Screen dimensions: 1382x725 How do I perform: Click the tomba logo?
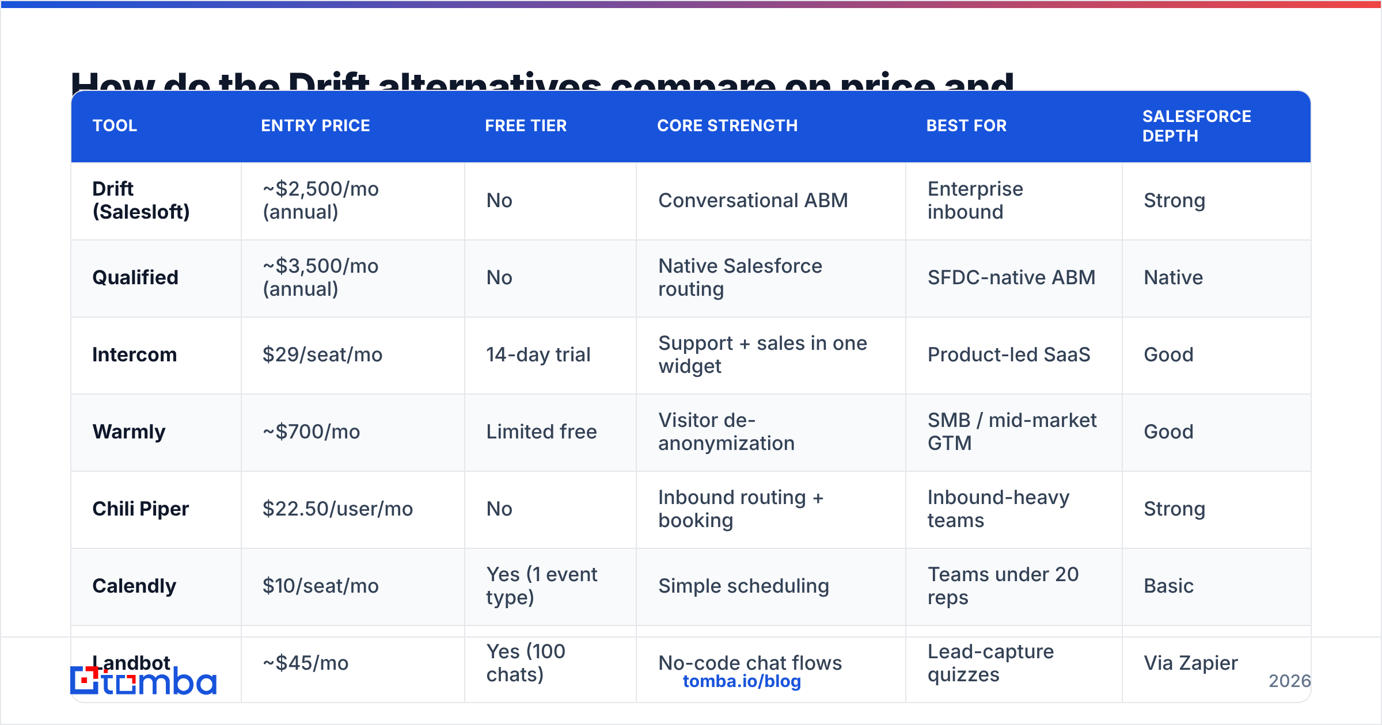[143, 681]
